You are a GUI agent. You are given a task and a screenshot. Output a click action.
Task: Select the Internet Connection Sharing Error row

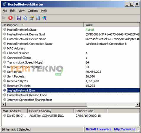coord(70,100)
